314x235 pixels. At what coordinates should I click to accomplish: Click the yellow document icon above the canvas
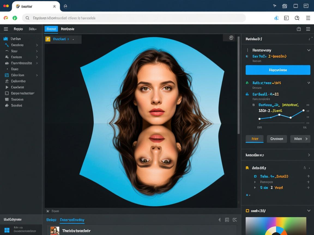[48, 39]
